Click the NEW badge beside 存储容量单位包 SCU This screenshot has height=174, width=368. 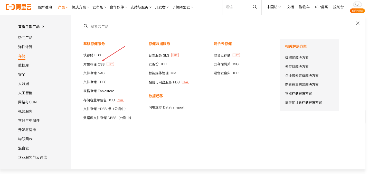click(120, 100)
